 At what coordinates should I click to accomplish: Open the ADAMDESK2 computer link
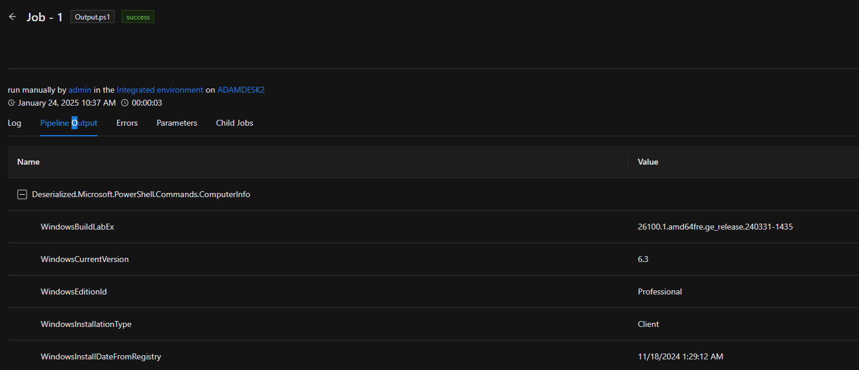coord(241,90)
